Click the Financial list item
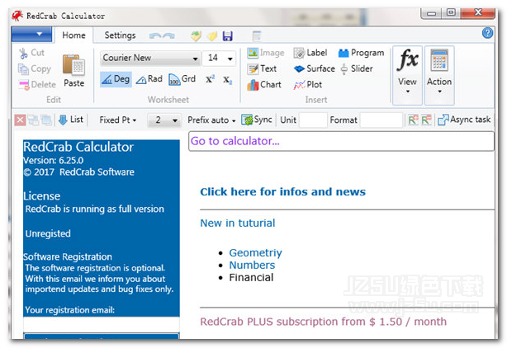Viewport: 507px width, 348px height. pyautogui.click(x=251, y=278)
